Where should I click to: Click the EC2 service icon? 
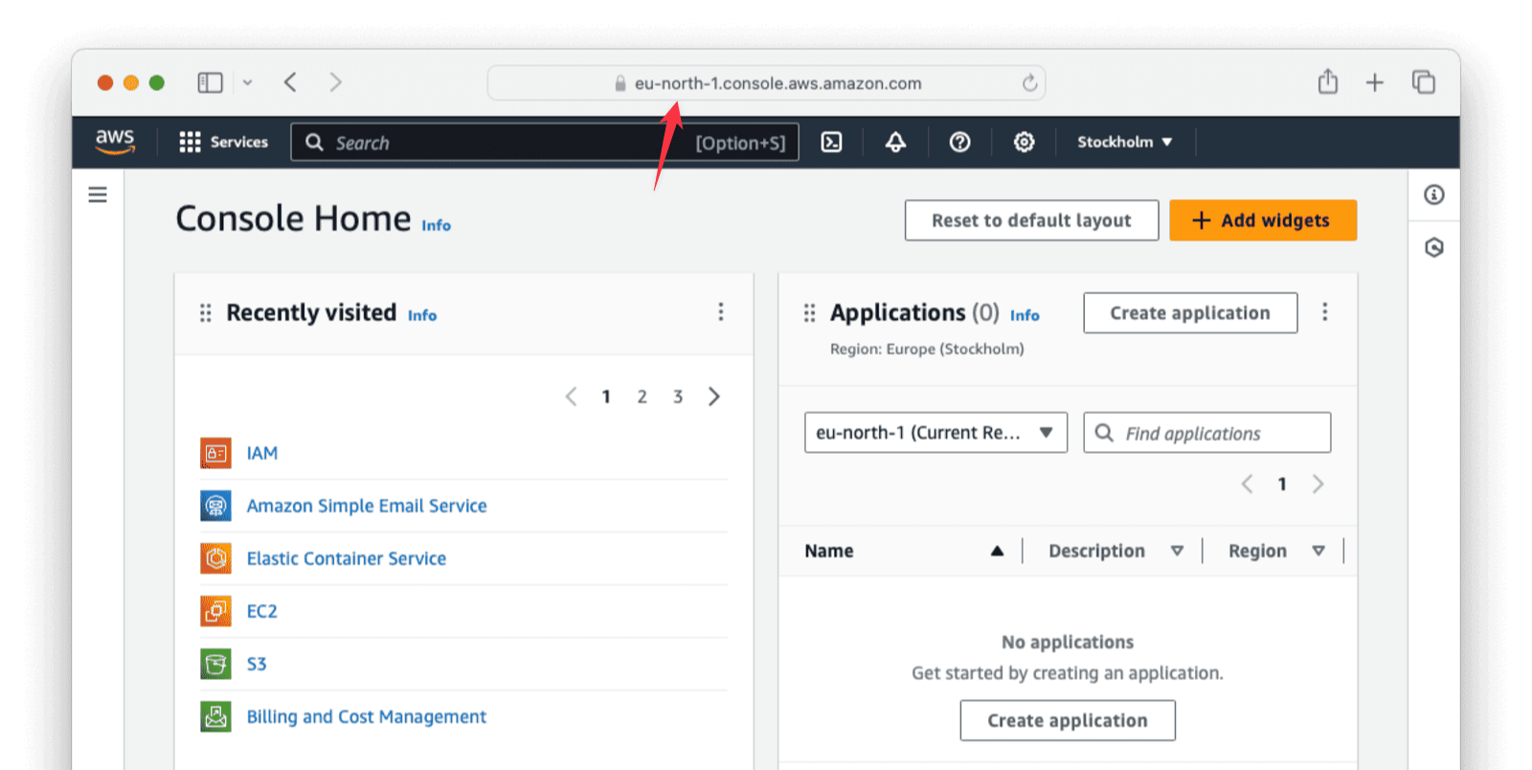(215, 611)
